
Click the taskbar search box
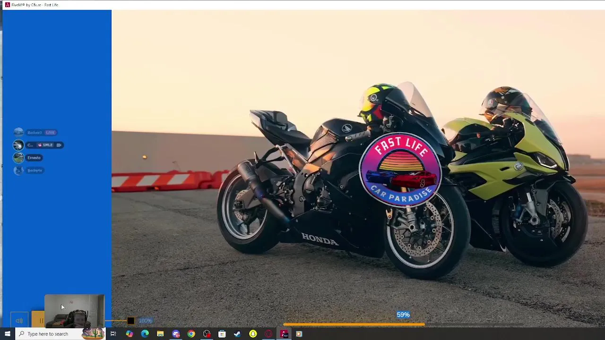click(60, 334)
